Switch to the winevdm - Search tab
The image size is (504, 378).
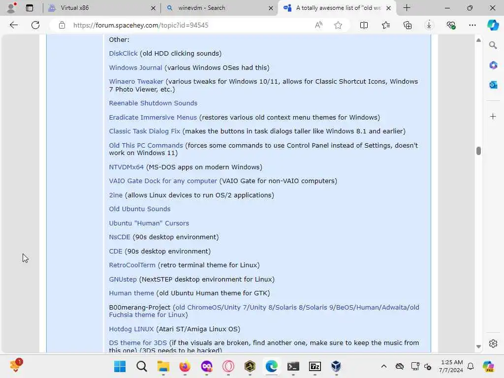[220, 8]
